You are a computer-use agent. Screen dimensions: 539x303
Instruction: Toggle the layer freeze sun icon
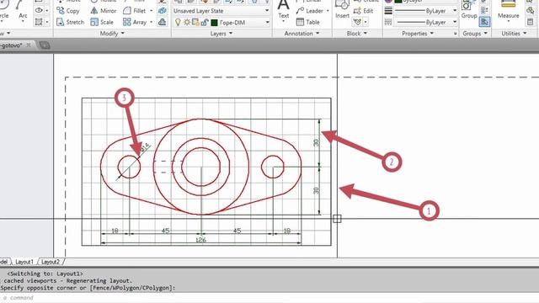coord(187,23)
